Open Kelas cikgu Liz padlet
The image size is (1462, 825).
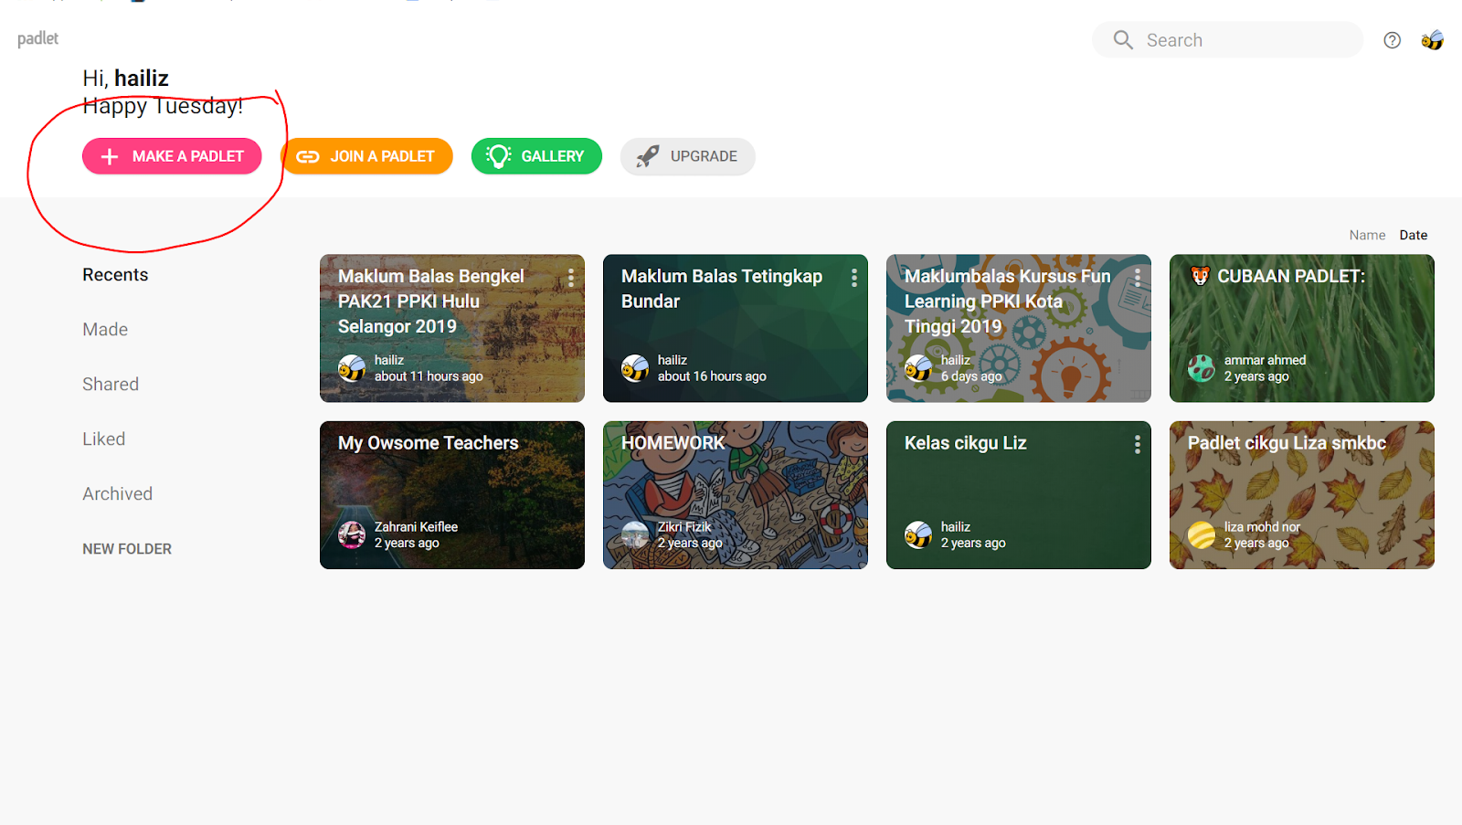pos(1019,495)
